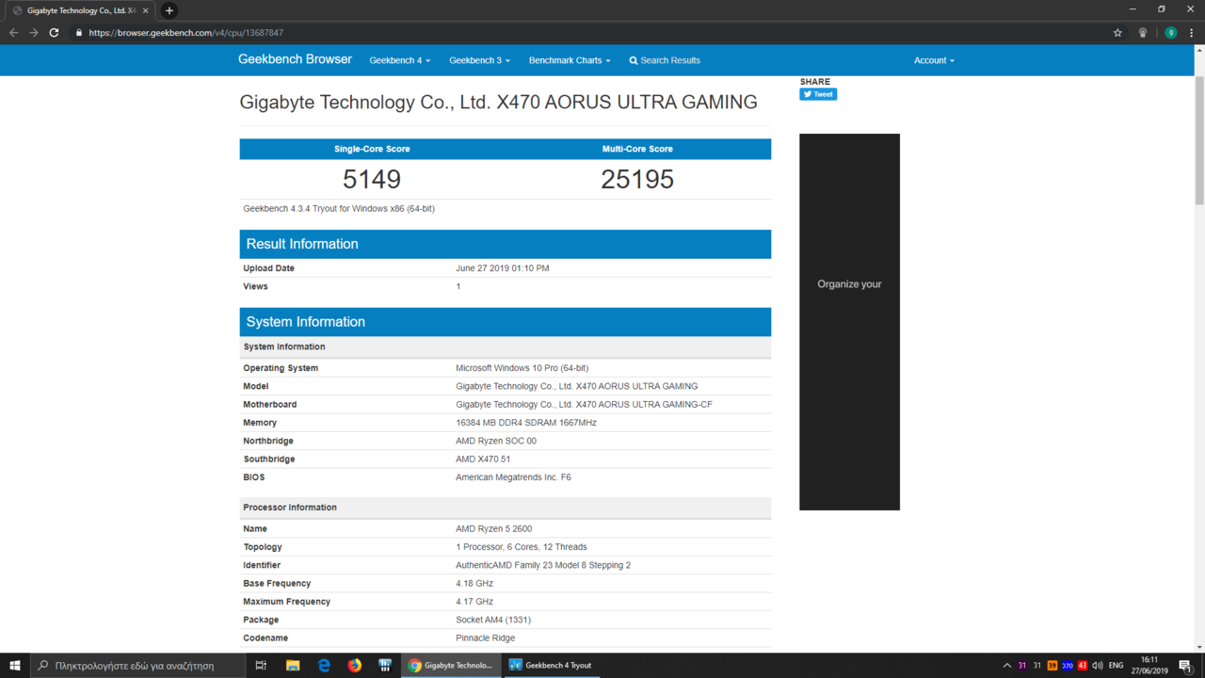Viewport: 1205px width, 678px height.
Task: Click the browser forward arrow
Action: pos(34,32)
